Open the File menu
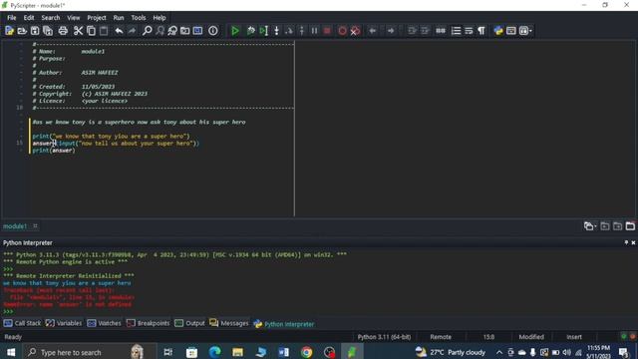Viewport: 638px width, 359px height. coord(11,18)
